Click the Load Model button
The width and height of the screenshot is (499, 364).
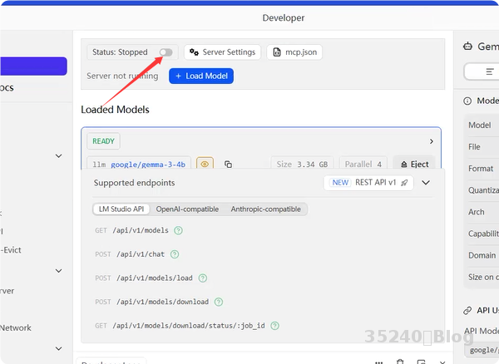[201, 76]
